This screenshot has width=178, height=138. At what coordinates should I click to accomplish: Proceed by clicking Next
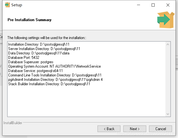click(x=135, y=129)
